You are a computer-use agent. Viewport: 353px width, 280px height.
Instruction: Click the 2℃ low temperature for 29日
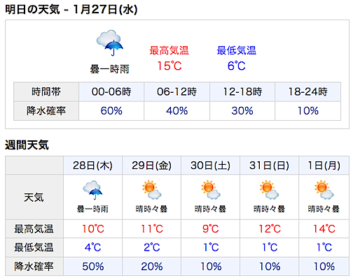click(152, 247)
